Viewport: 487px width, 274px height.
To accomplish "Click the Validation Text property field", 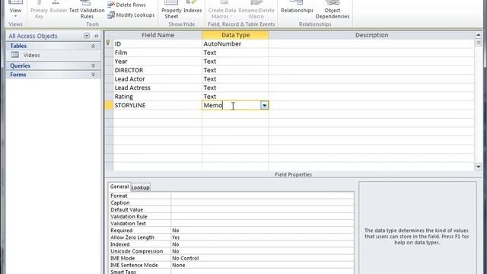I will (x=263, y=223).
